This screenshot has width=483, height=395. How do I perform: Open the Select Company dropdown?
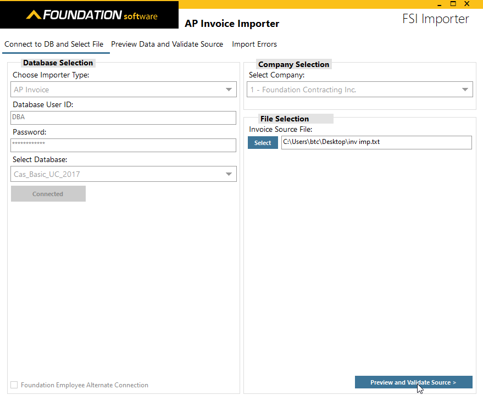[x=360, y=90]
